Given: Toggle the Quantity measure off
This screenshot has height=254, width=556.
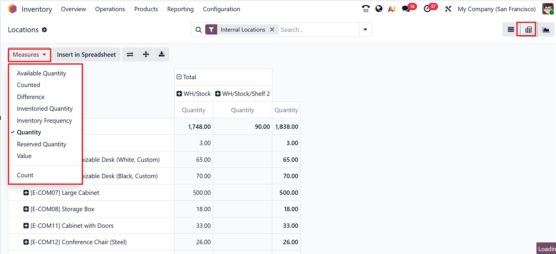Looking at the screenshot, I should pyautogui.click(x=29, y=132).
